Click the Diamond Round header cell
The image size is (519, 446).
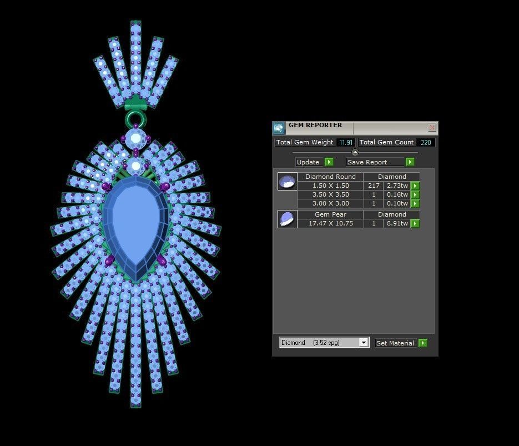point(330,177)
